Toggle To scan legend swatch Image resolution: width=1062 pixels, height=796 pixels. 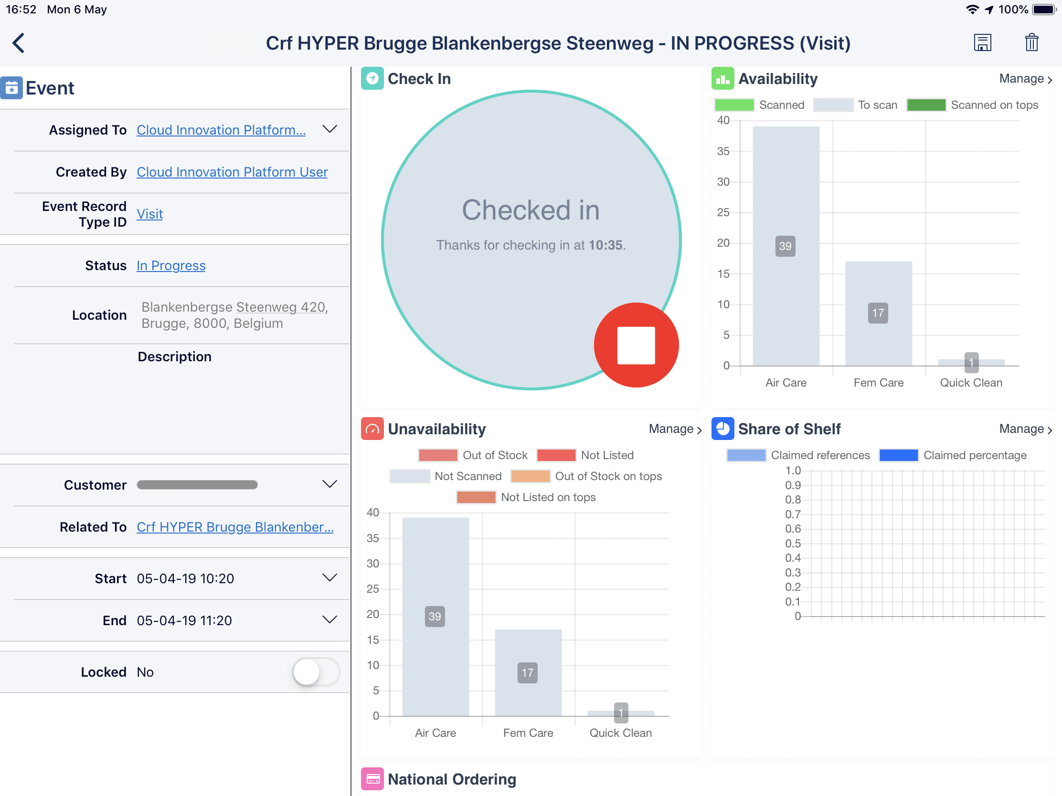click(x=833, y=105)
